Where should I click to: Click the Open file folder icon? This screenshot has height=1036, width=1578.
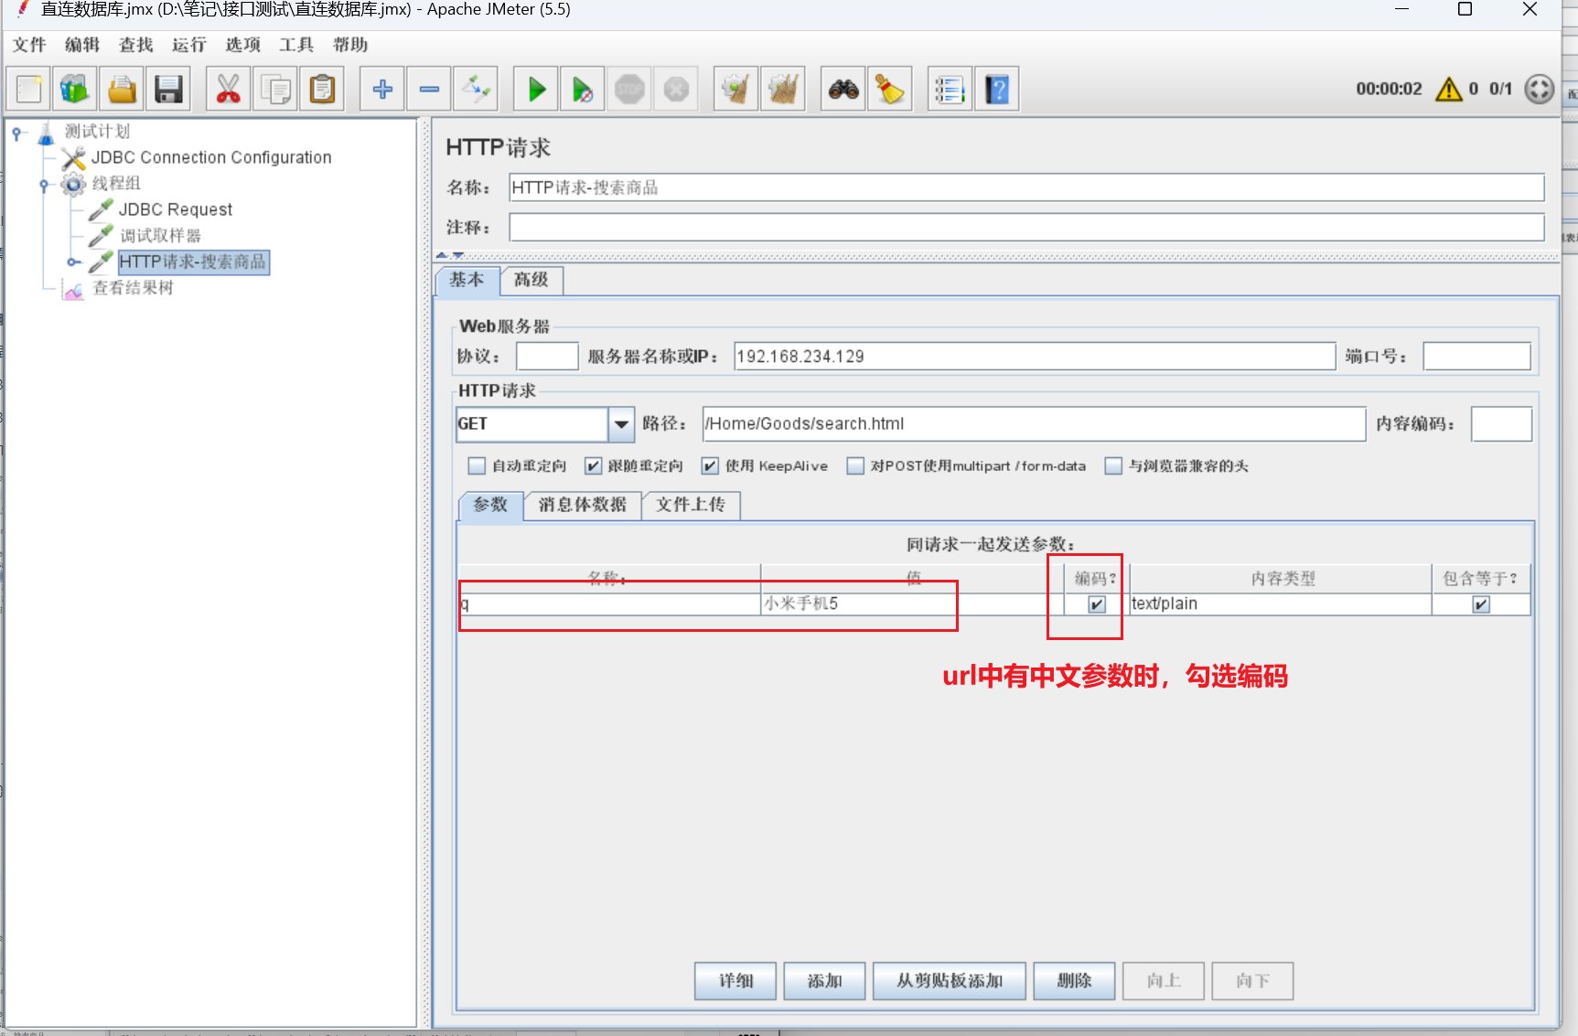coord(122,89)
